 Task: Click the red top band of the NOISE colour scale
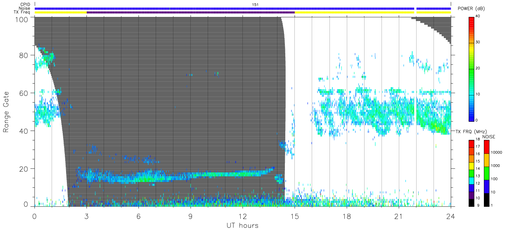486,147
